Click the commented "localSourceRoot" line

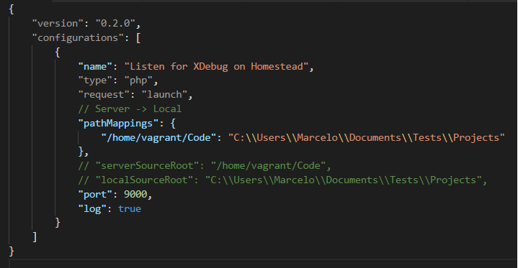[282, 180]
